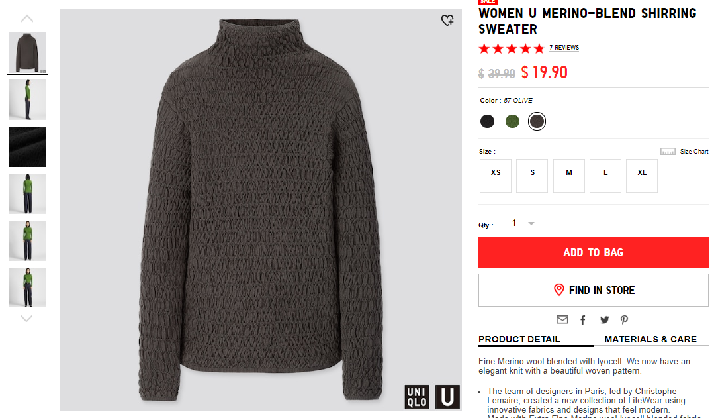Open the Size Chart ruler icon
This screenshot has width=714, height=418.
coord(668,151)
